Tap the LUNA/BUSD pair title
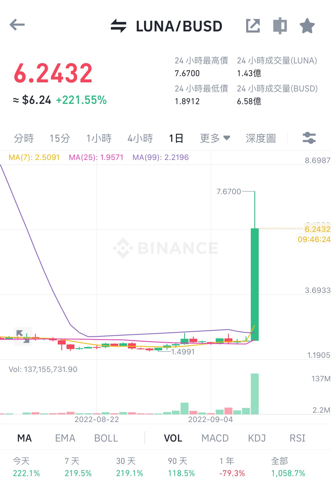This screenshot has width=331, height=486. click(x=179, y=26)
